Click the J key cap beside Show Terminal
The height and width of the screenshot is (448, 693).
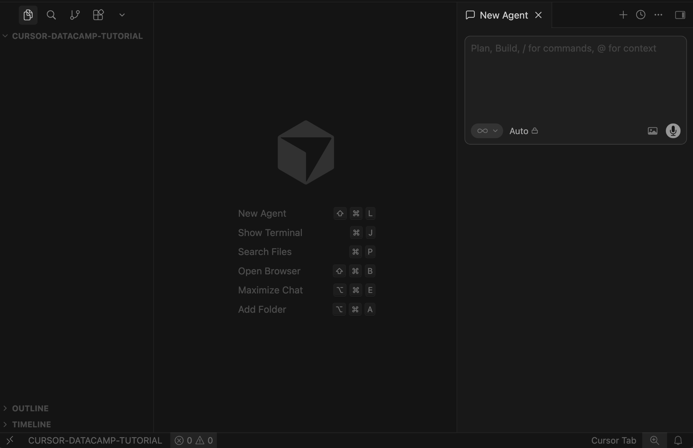370,233
